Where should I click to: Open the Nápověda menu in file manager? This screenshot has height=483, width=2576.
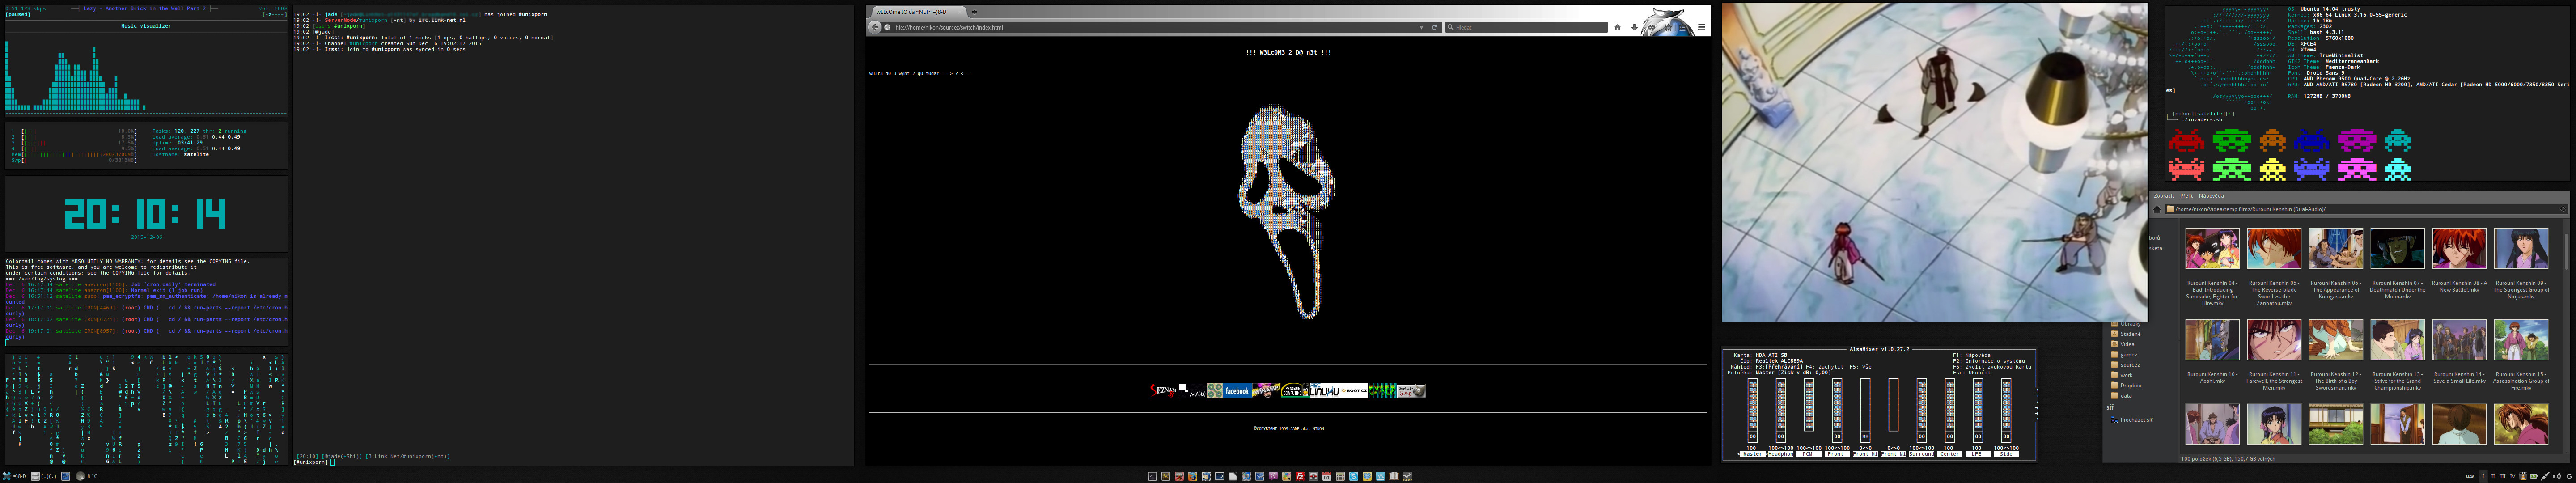pyautogui.click(x=2212, y=196)
